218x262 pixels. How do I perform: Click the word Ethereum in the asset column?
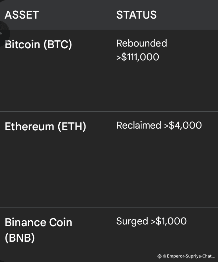tap(29, 127)
